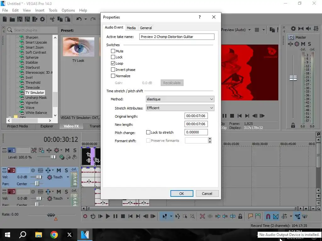Open track 3 Touch automation mode dropdown

click(68, 198)
